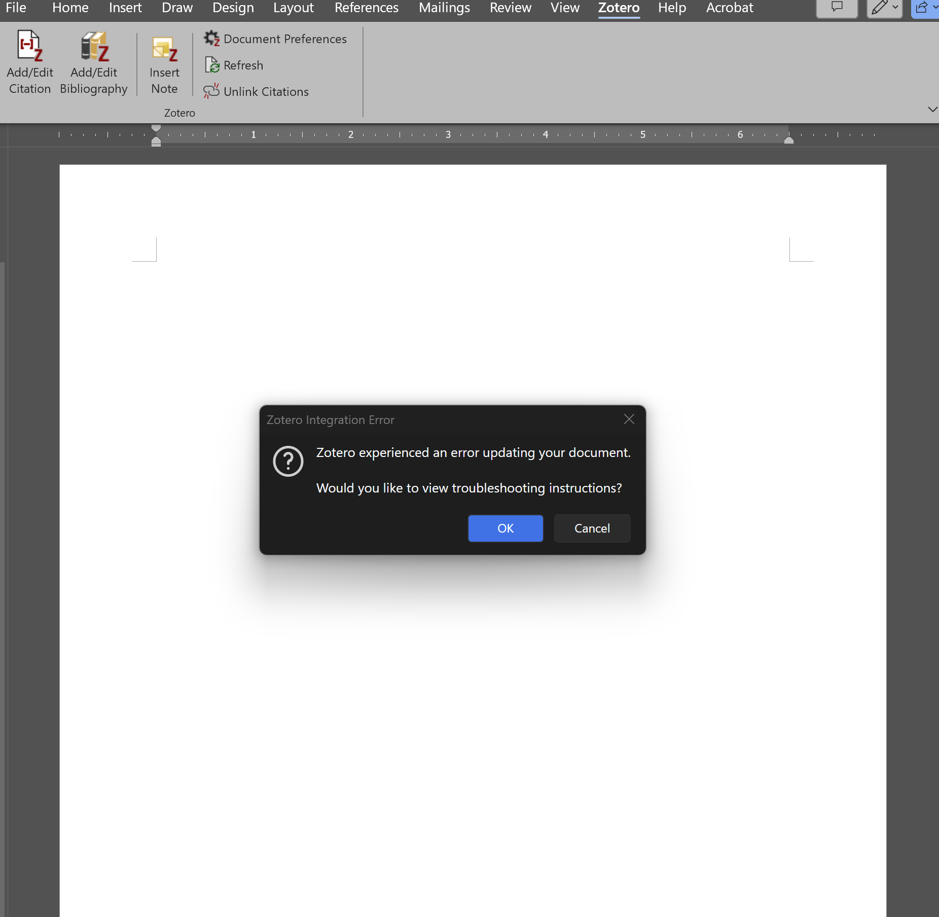This screenshot has width=939, height=917.
Task: Switch to the View tab
Action: click(565, 8)
